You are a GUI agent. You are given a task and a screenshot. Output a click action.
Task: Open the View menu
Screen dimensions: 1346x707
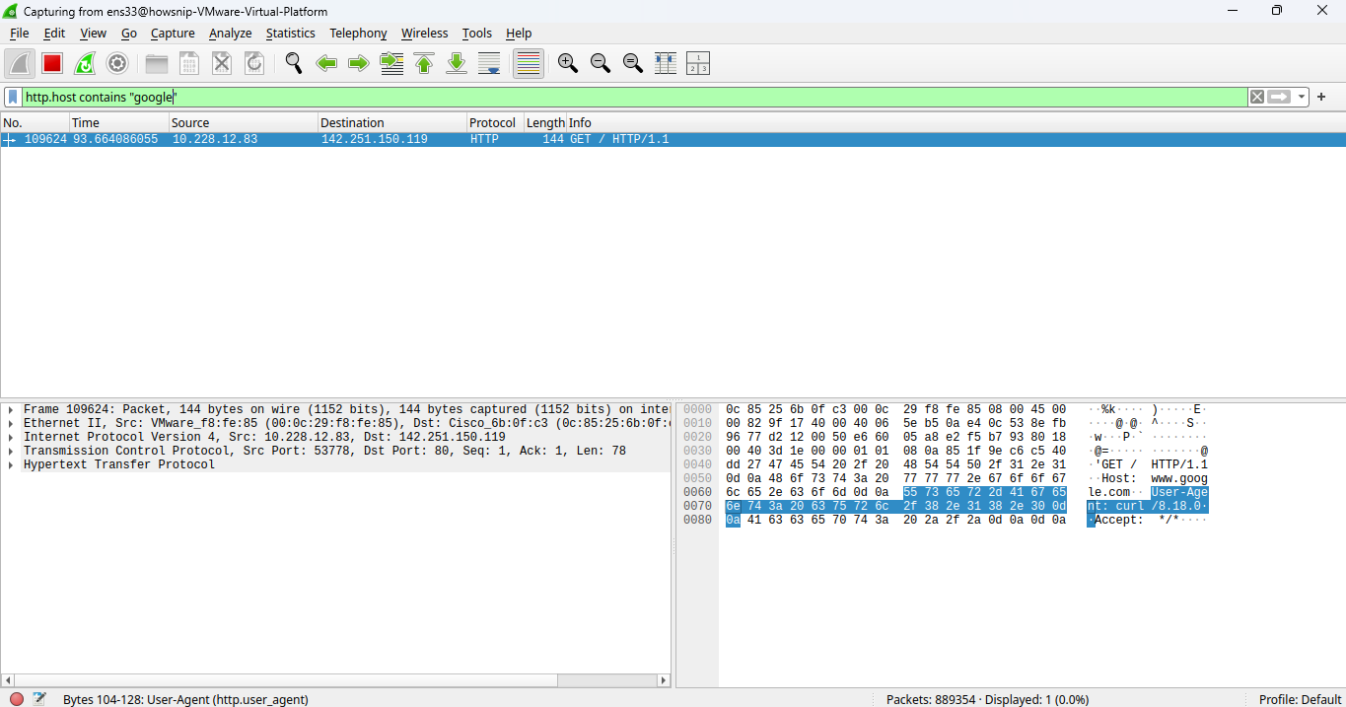[x=93, y=33]
